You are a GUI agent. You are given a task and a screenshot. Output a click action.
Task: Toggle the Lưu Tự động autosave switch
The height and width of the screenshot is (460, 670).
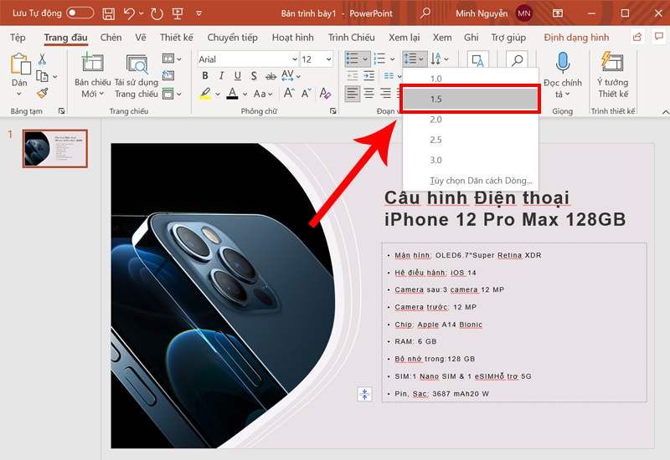coord(80,13)
